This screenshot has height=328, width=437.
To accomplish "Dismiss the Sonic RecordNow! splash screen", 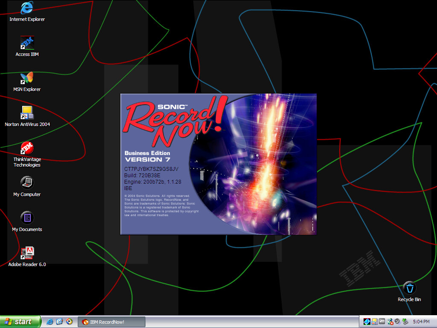I will [218, 164].
